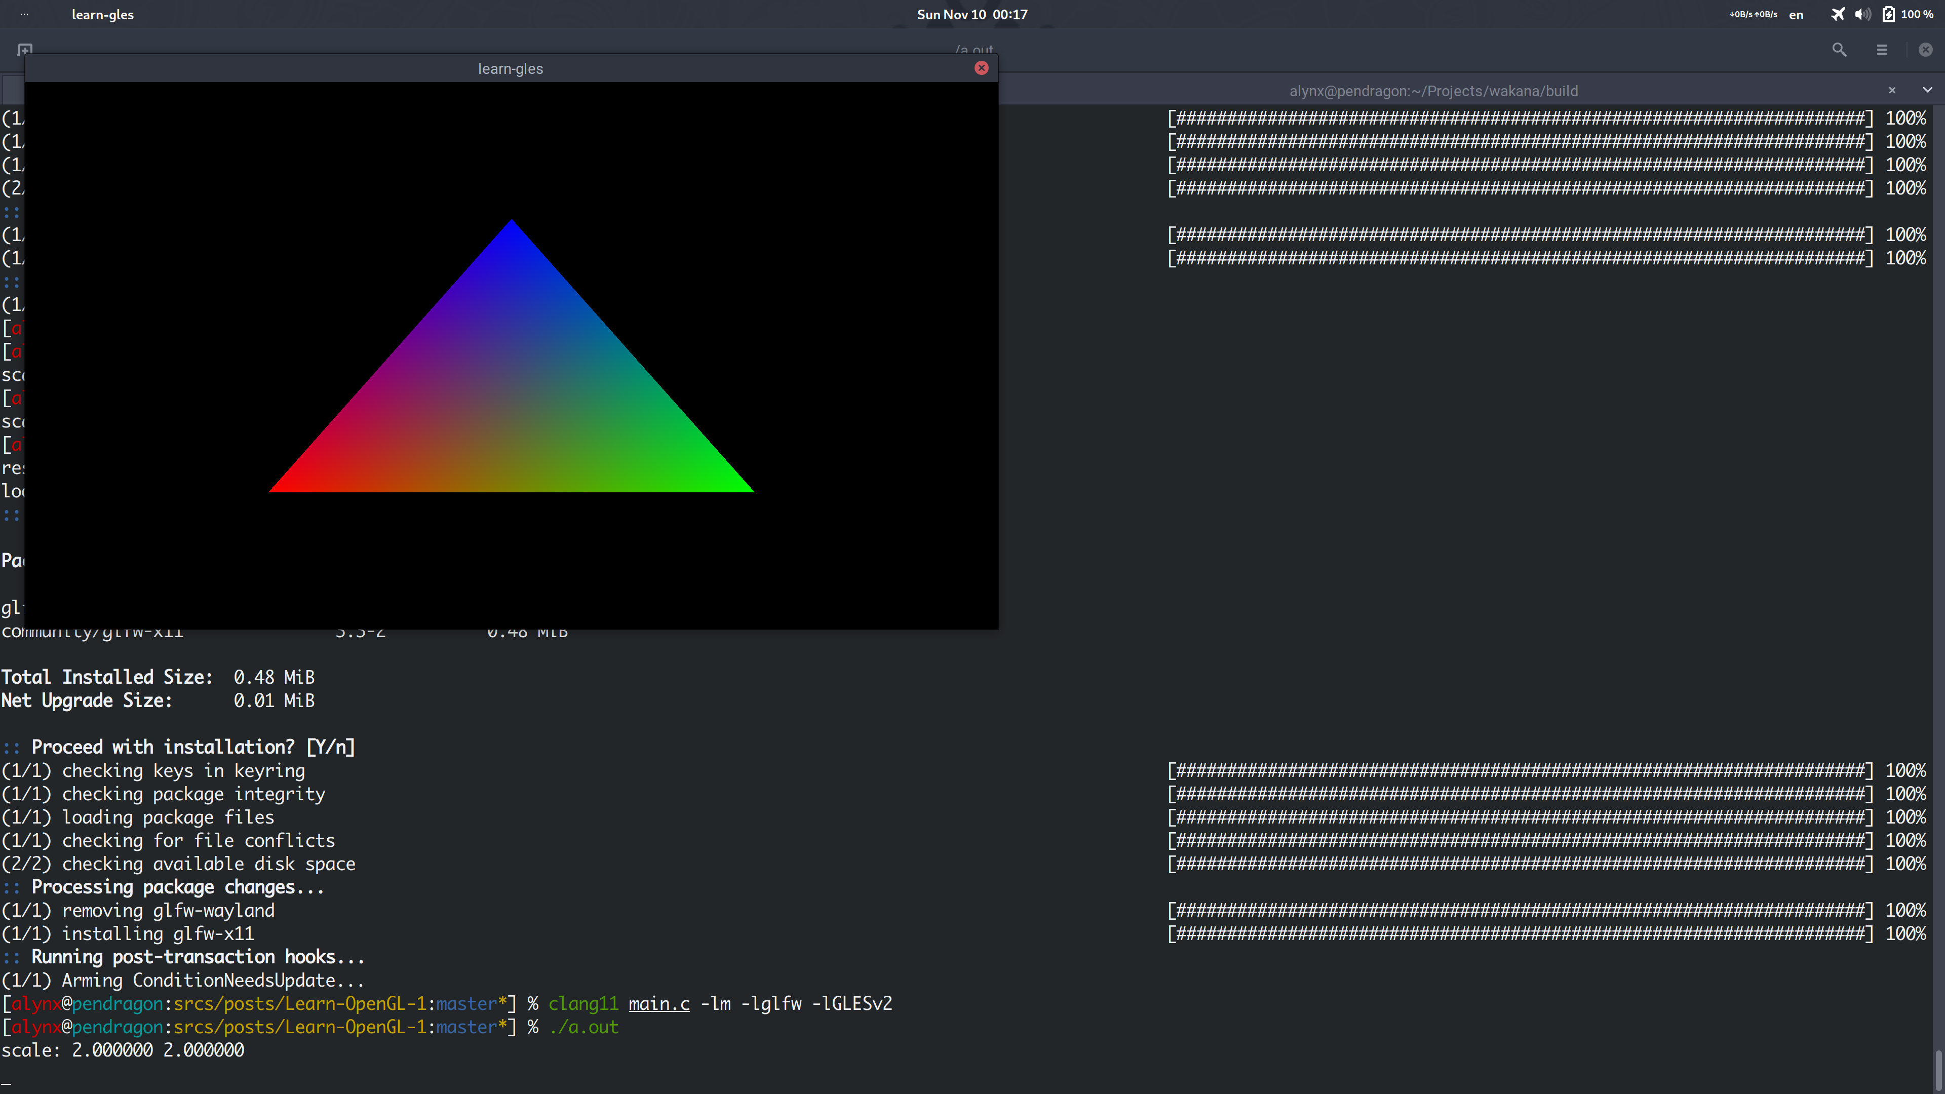
Task: Close the terminal tab with its X
Action: (x=1892, y=90)
